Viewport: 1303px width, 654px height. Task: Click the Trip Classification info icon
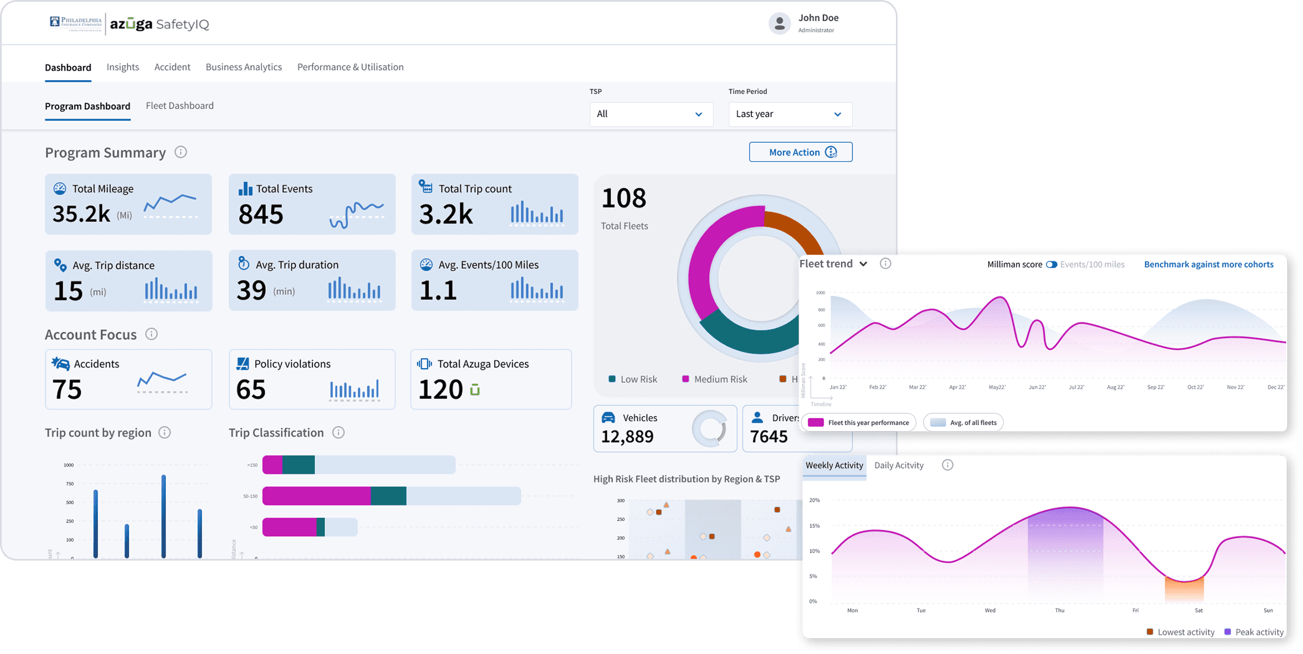coord(338,432)
